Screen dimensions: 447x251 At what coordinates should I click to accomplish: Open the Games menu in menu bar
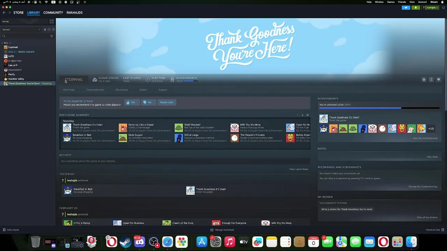pyautogui.click(x=391, y=2)
